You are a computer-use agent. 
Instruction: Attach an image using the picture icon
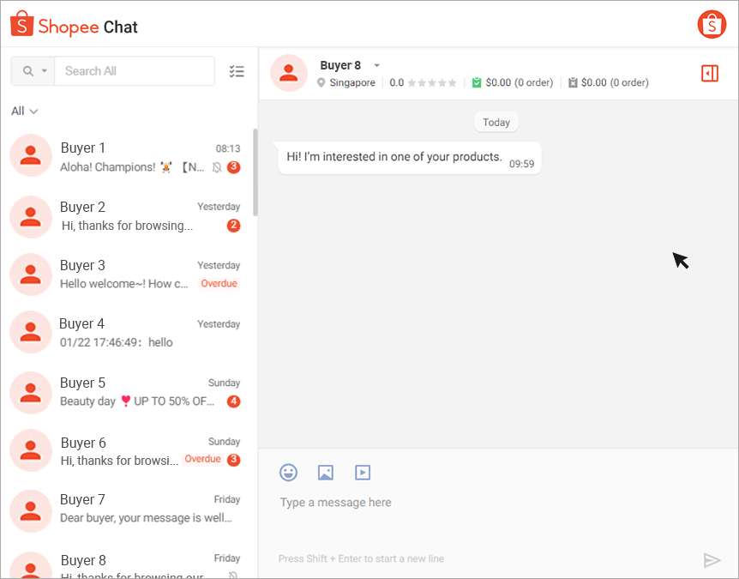coord(325,472)
